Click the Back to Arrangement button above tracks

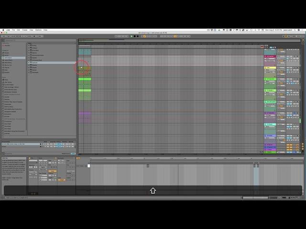(262, 47)
